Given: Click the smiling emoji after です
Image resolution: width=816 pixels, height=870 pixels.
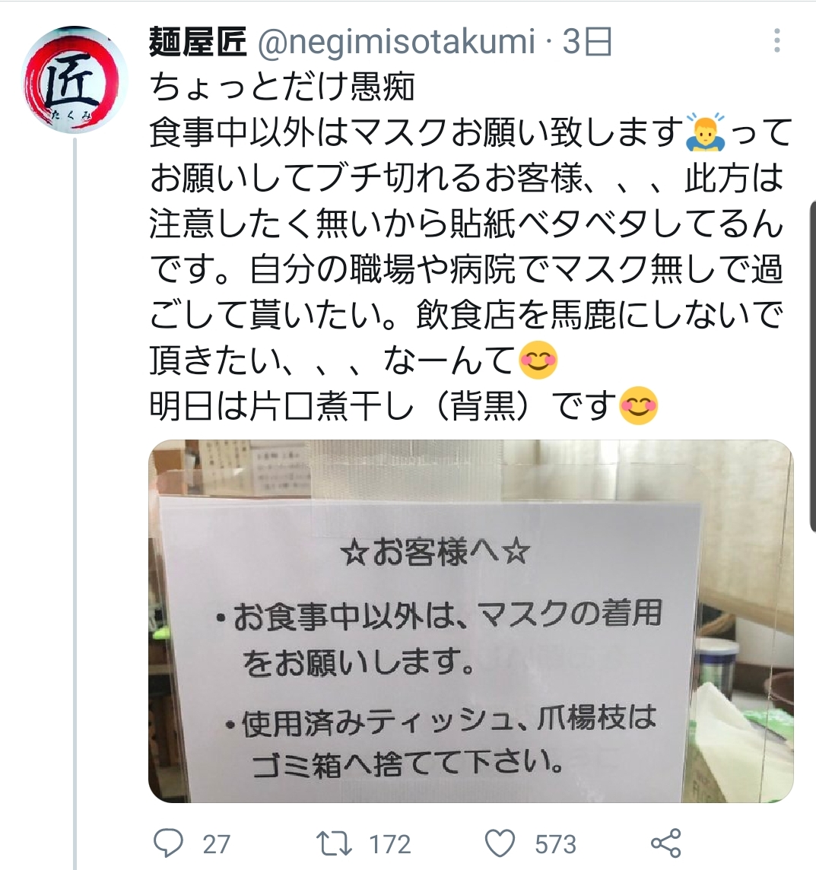Looking at the screenshot, I should pos(638,405).
